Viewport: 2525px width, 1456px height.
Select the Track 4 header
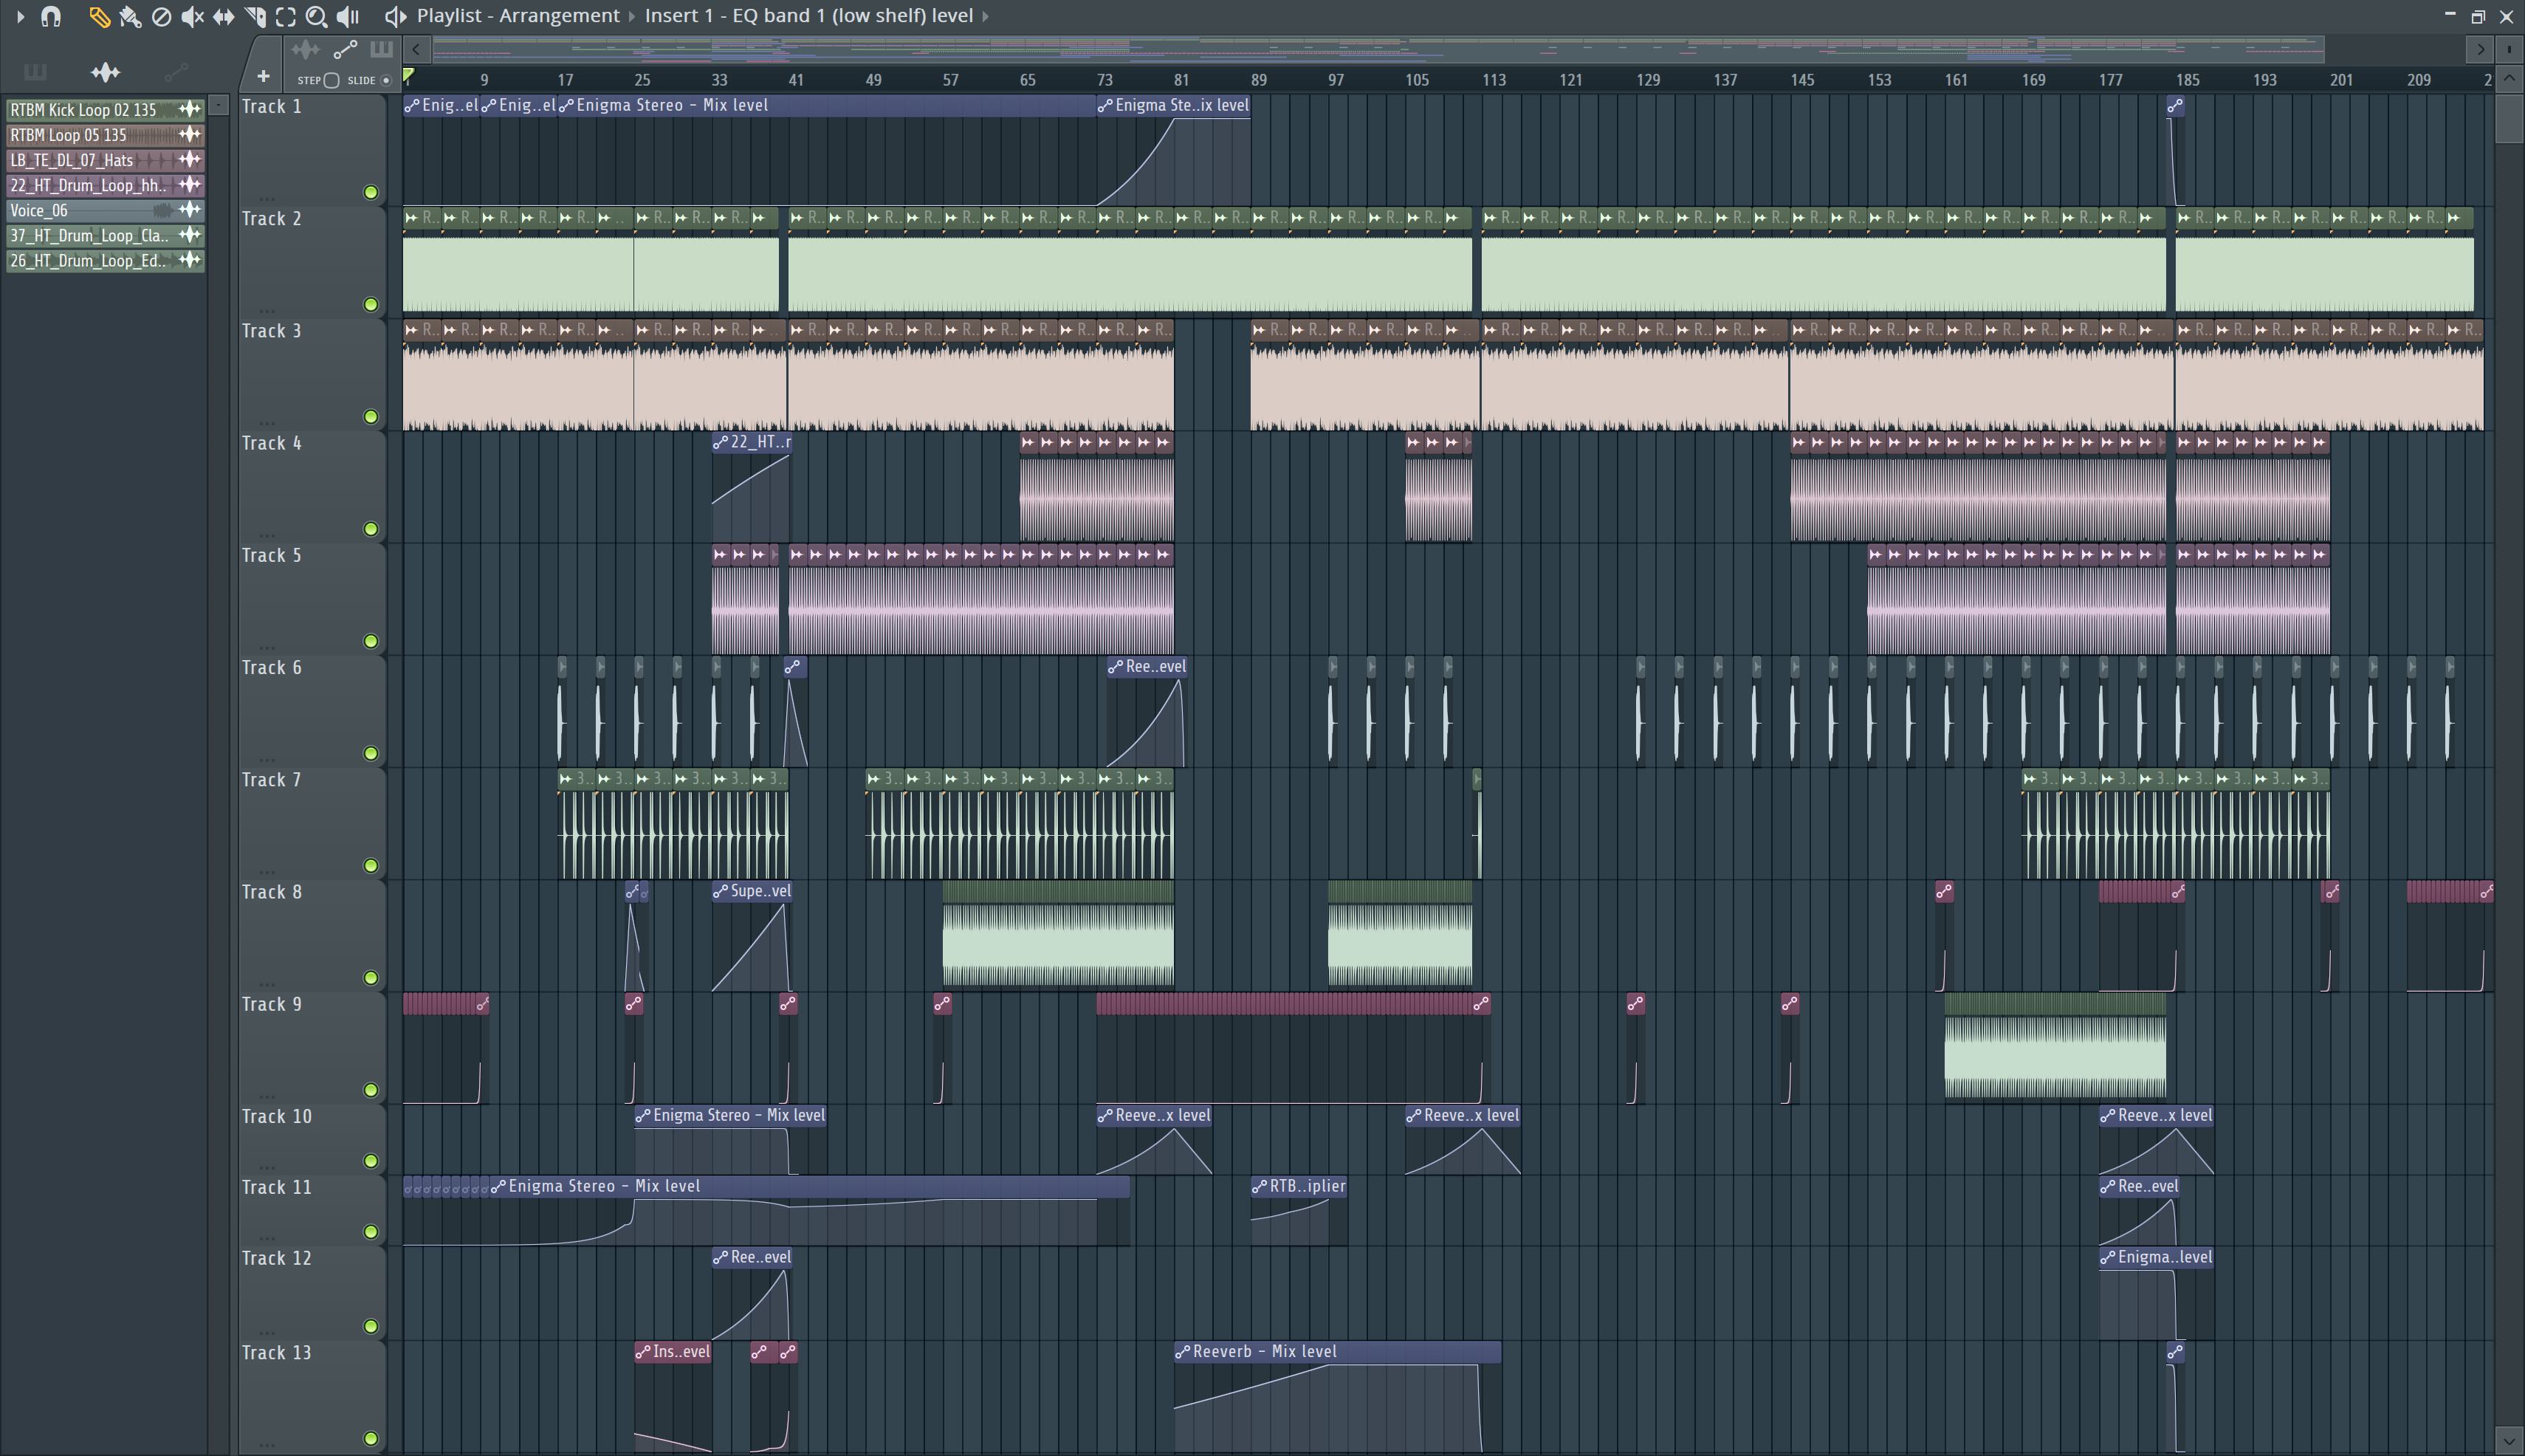[312, 487]
